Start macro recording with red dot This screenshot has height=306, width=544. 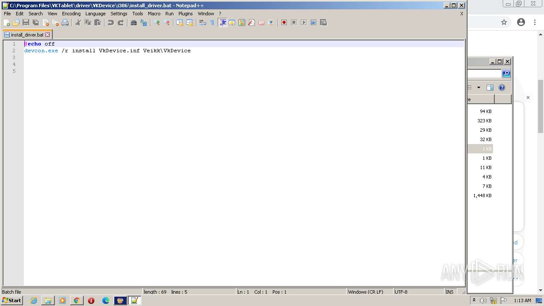point(284,23)
